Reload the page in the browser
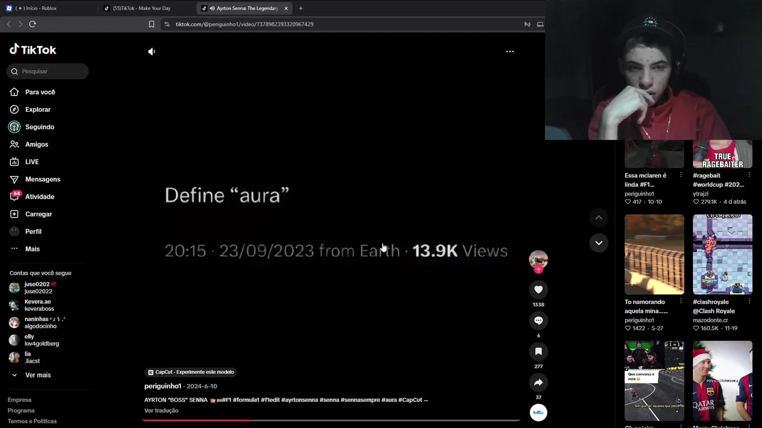Screen dimensions: 762x428 [33, 24]
